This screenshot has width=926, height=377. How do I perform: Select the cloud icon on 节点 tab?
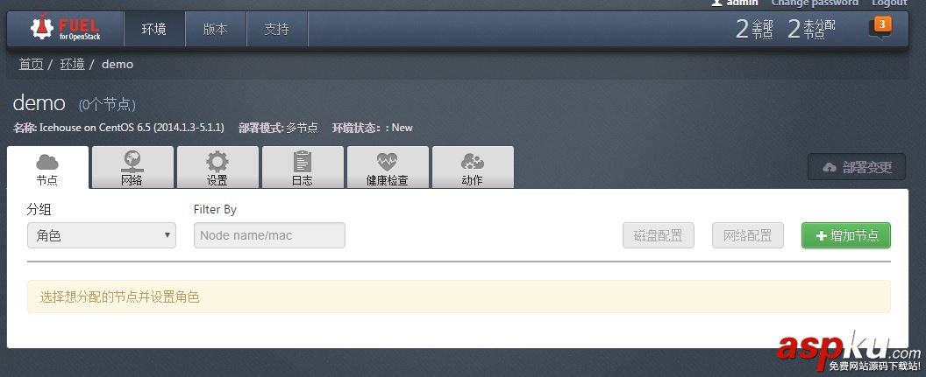pyautogui.click(x=47, y=162)
